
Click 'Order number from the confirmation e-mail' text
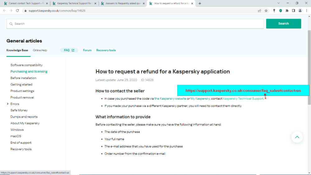(x=135, y=154)
